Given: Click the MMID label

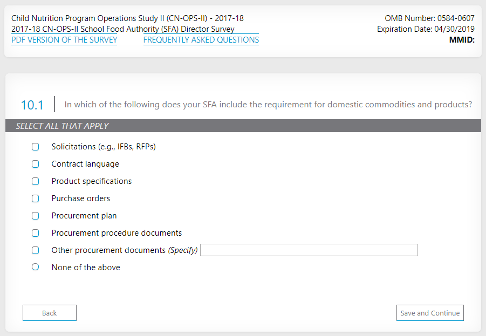Looking at the screenshot, I should click(462, 40).
